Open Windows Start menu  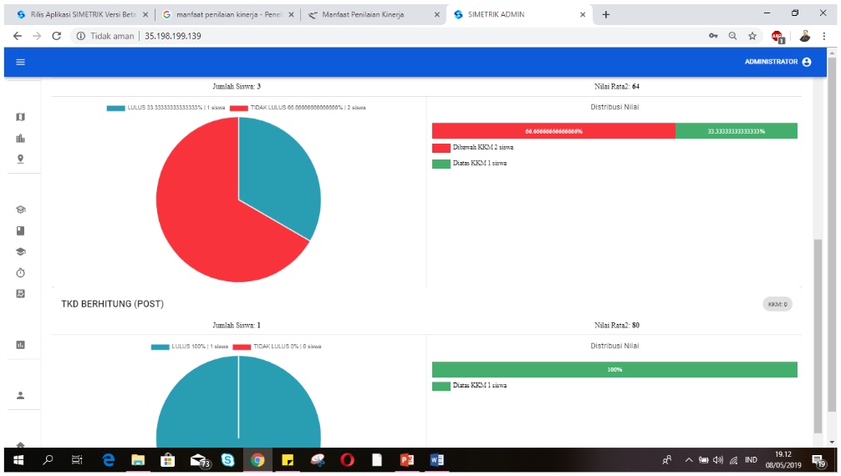[18, 460]
